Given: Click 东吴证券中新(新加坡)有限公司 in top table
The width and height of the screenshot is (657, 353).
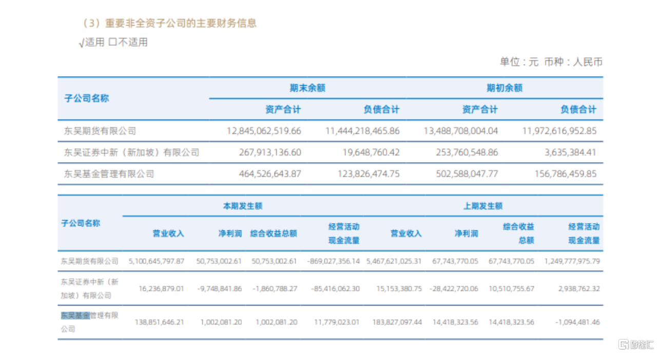Looking at the screenshot, I should (x=131, y=152).
